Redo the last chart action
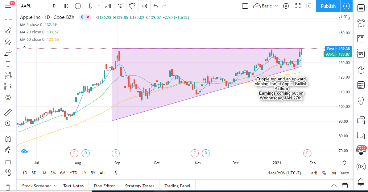This screenshot has width=368, height=192. pyautogui.click(x=164, y=6)
